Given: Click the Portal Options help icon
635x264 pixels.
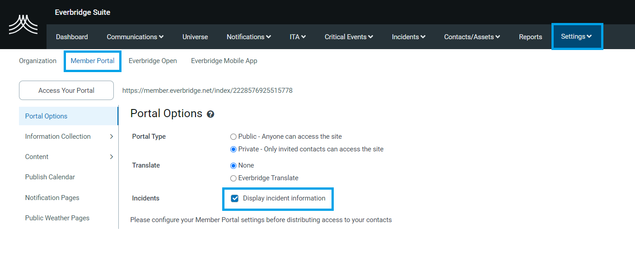Looking at the screenshot, I should click(210, 114).
